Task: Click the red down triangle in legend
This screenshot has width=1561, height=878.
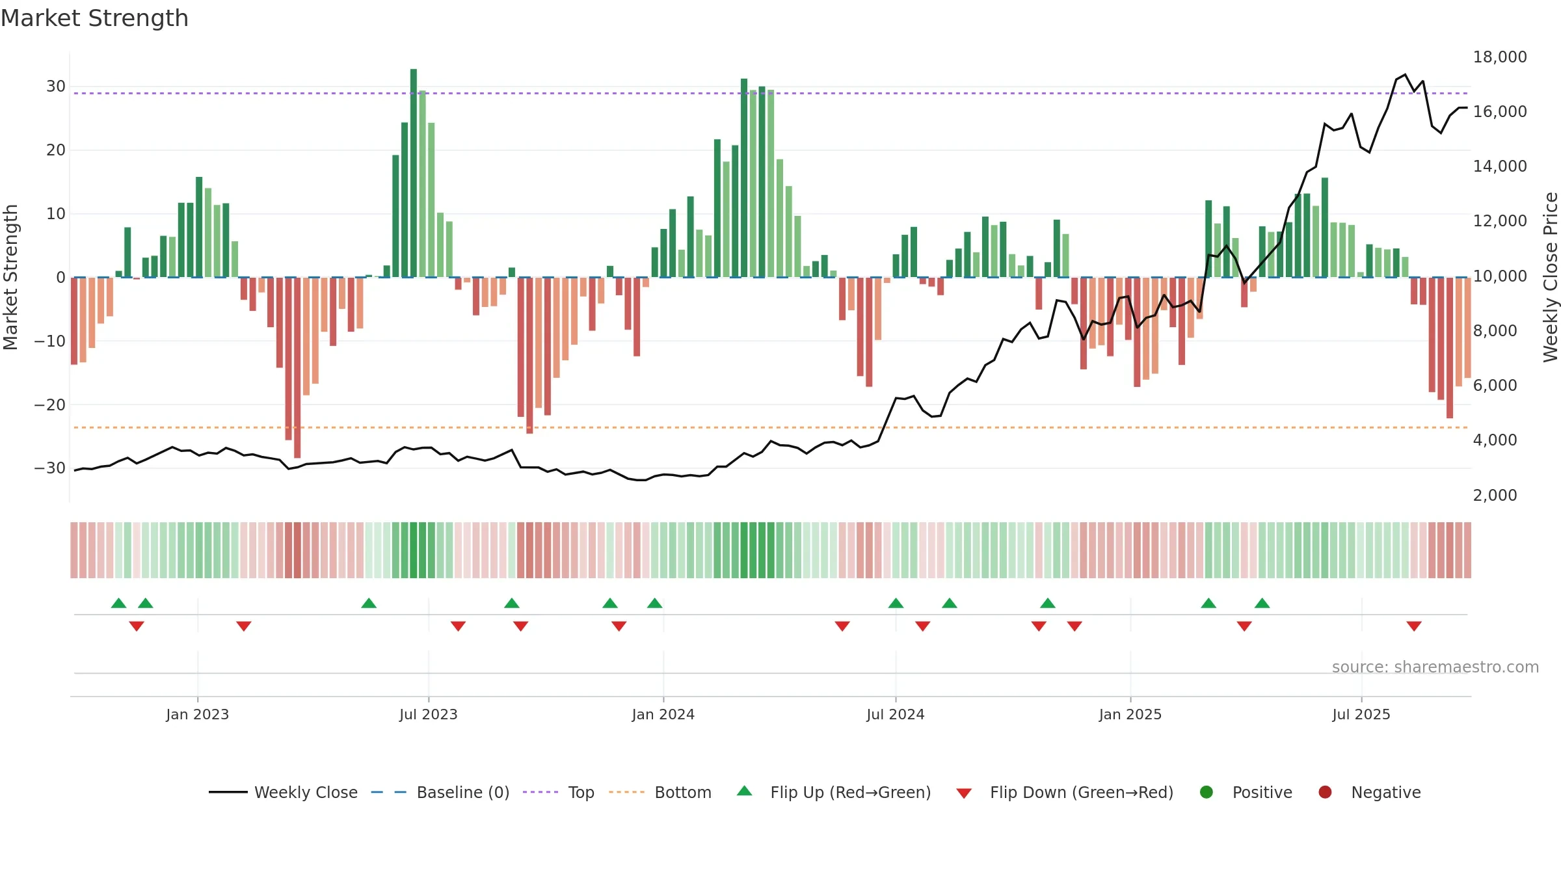Action: [964, 793]
